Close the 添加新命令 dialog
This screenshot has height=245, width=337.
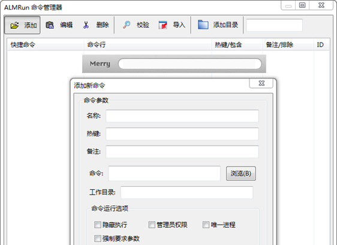[261, 83]
